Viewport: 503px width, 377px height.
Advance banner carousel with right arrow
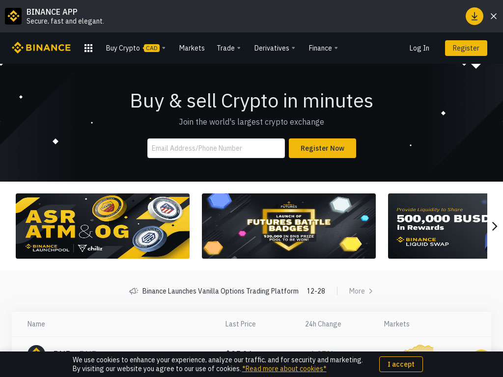[494, 226]
